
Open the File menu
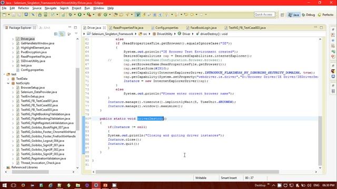point(4,8)
